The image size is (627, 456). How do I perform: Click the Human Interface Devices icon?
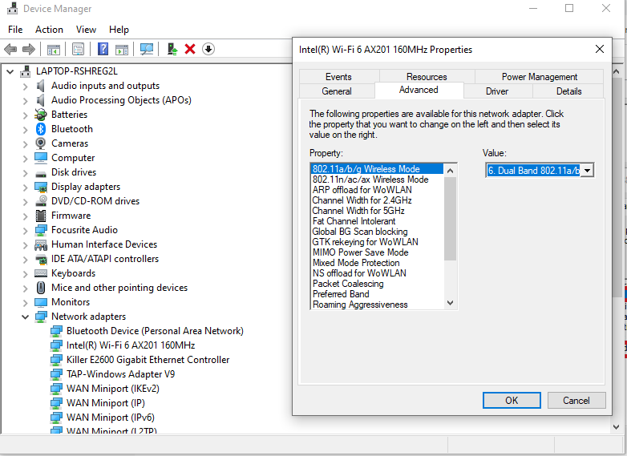[x=41, y=244]
